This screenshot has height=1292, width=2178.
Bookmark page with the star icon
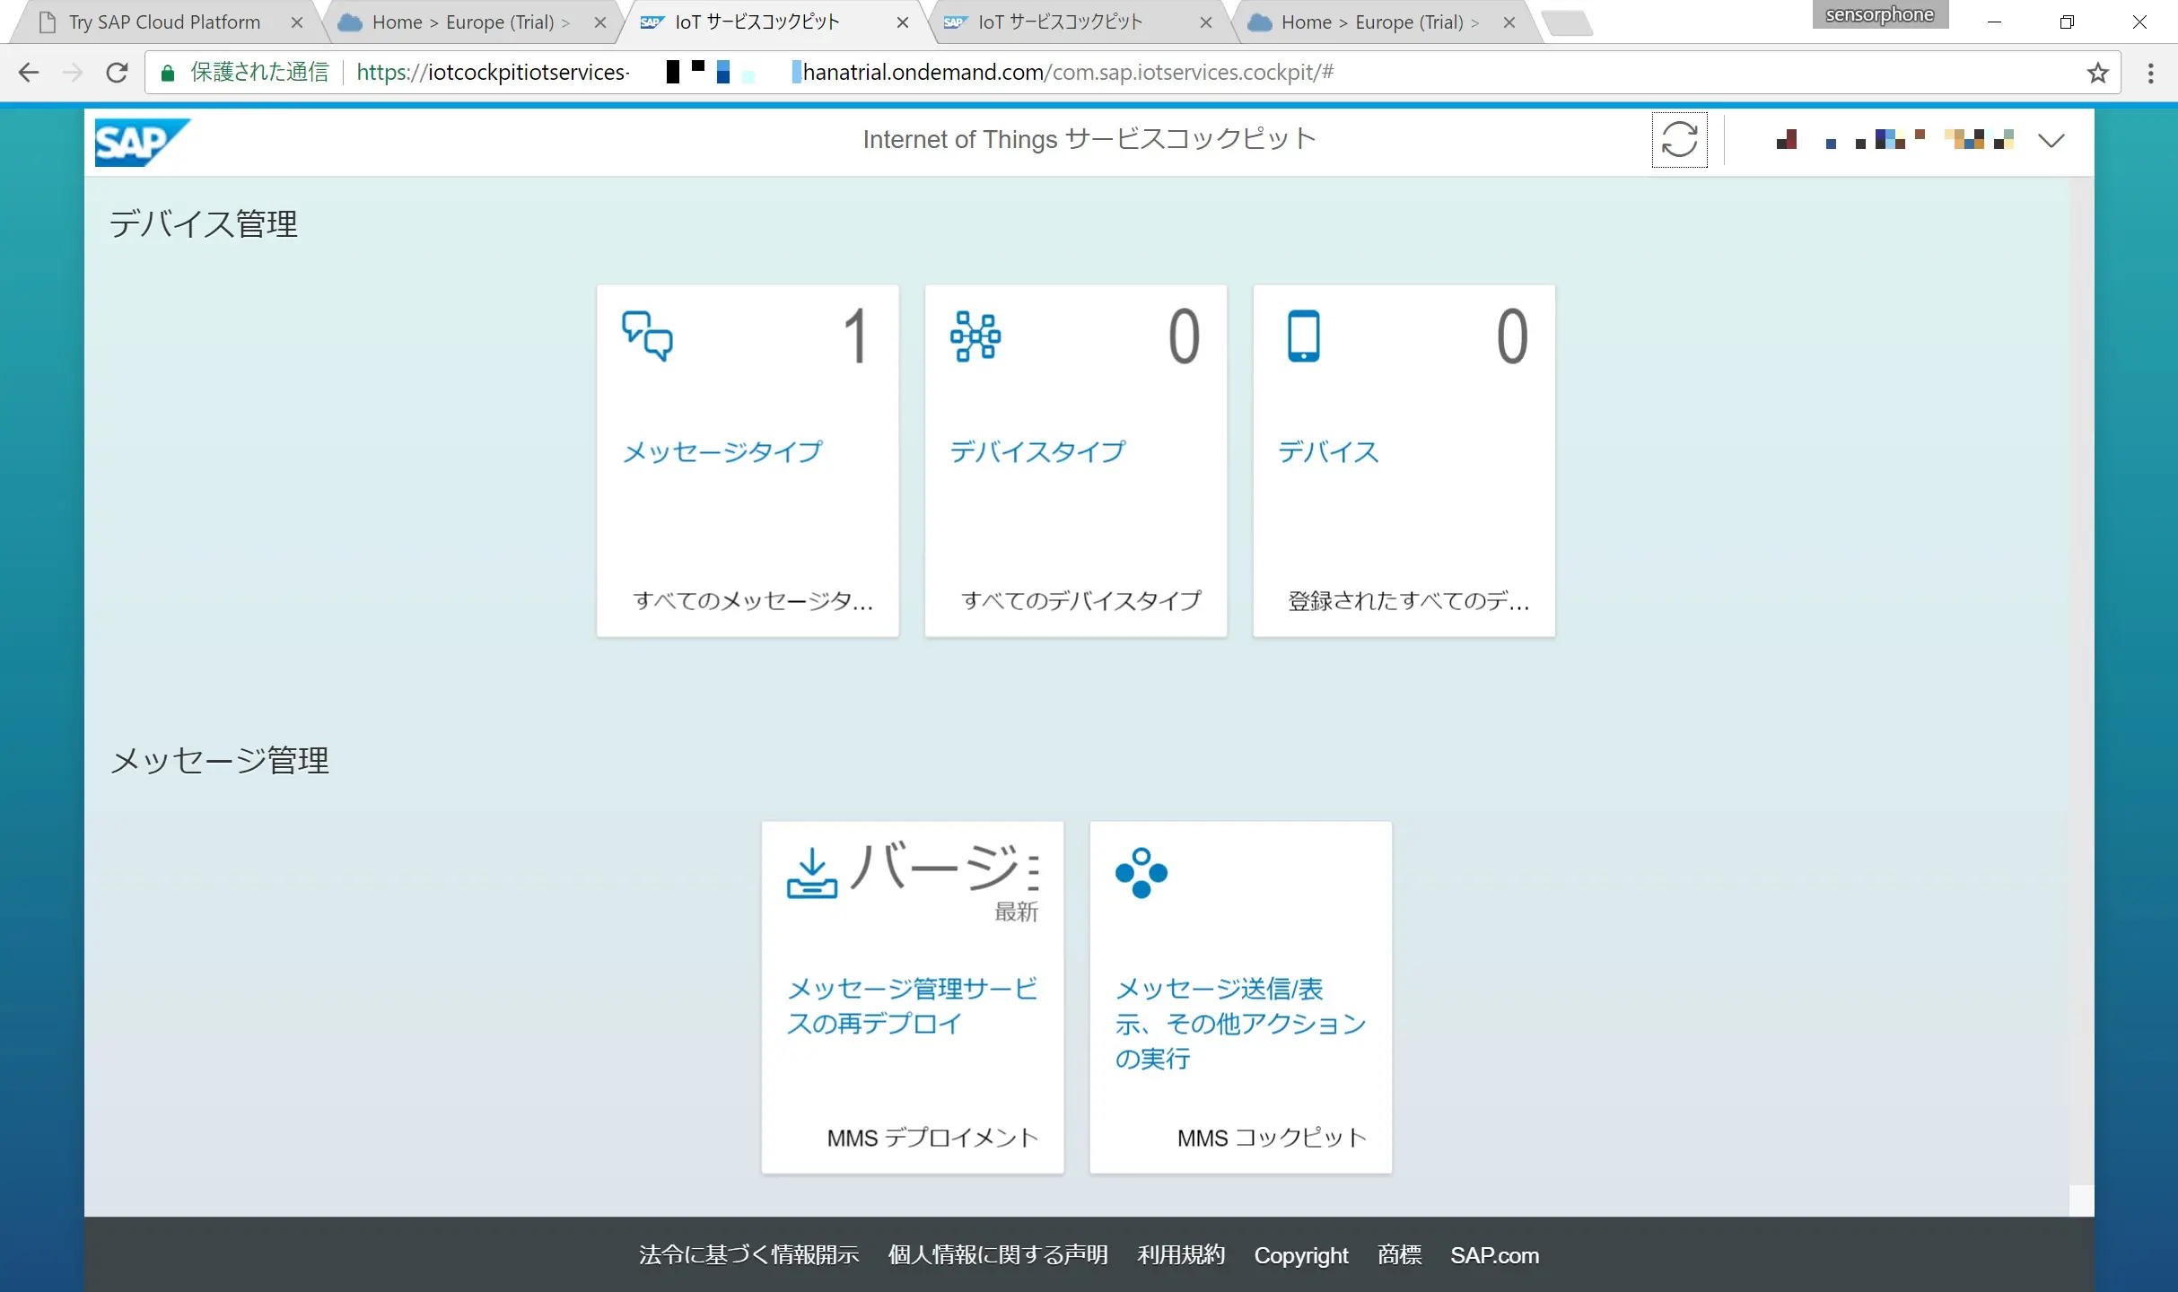[x=2097, y=73]
